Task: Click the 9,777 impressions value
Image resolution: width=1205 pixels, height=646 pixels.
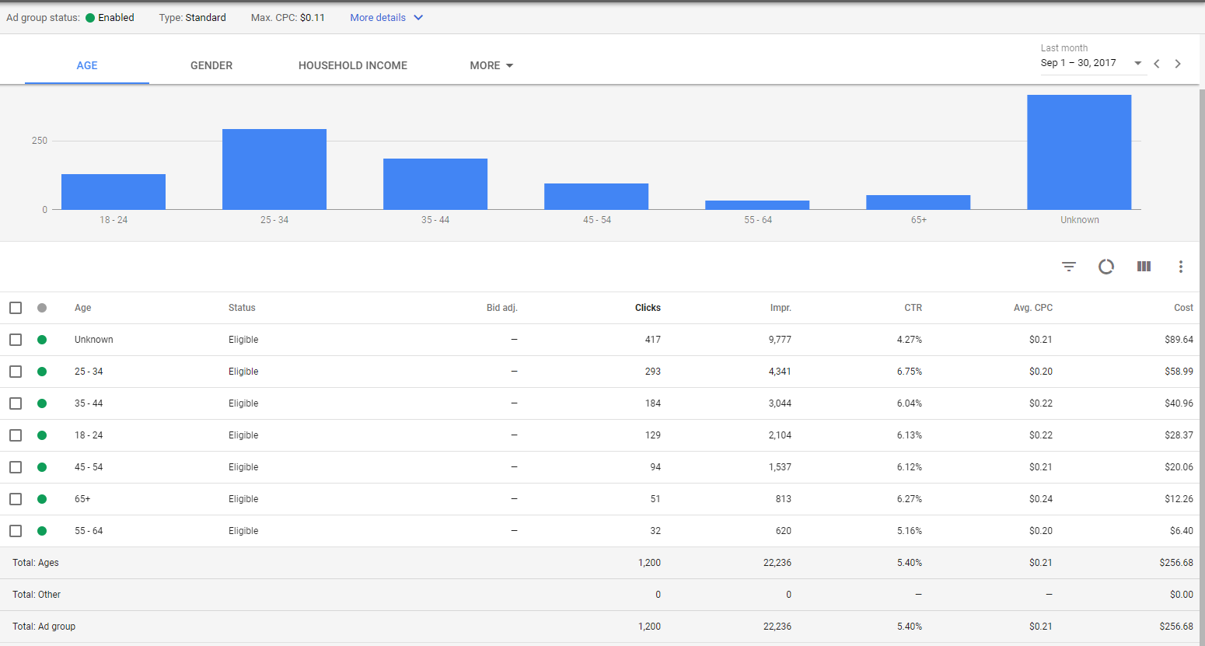Action: 780,340
